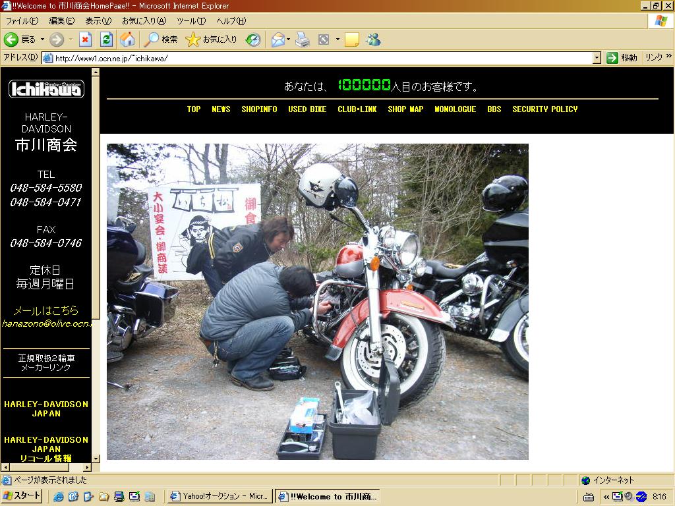Image resolution: width=675 pixels, height=506 pixels.
Task: Open the 表示(V) menu
Action: (98, 21)
